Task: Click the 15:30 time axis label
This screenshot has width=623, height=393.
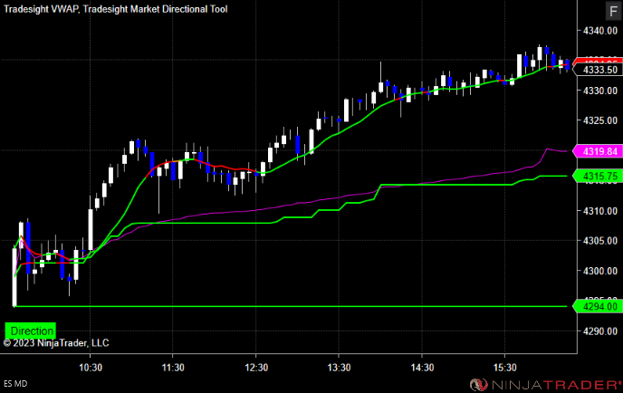Action: coord(505,368)
